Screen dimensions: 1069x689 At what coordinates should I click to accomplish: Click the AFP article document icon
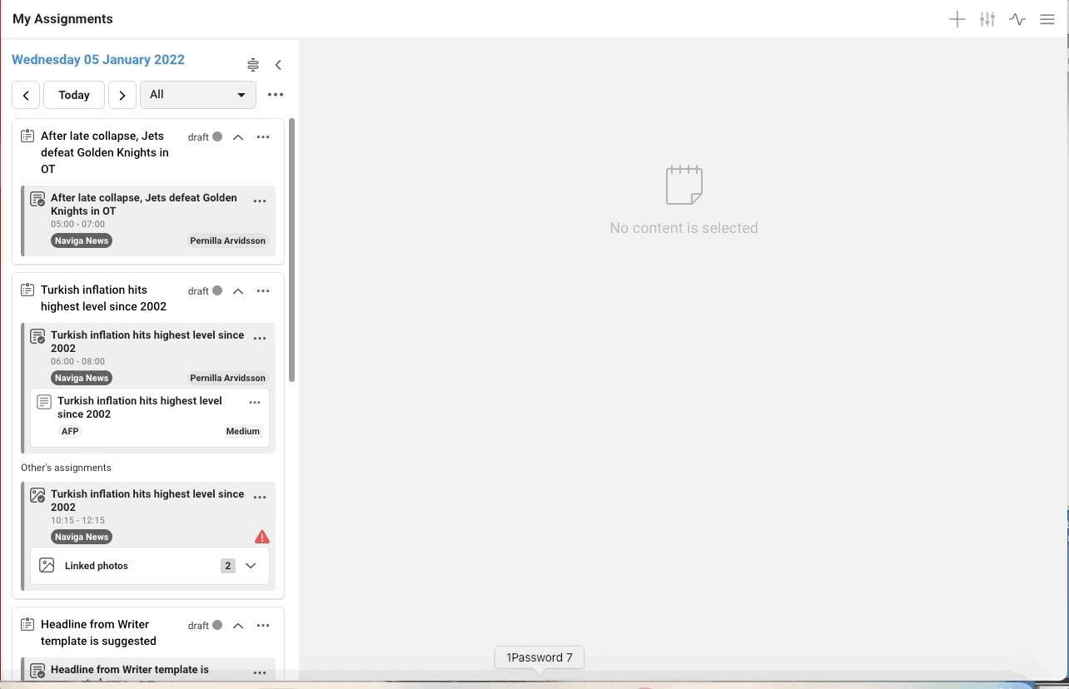click(44, 402)
